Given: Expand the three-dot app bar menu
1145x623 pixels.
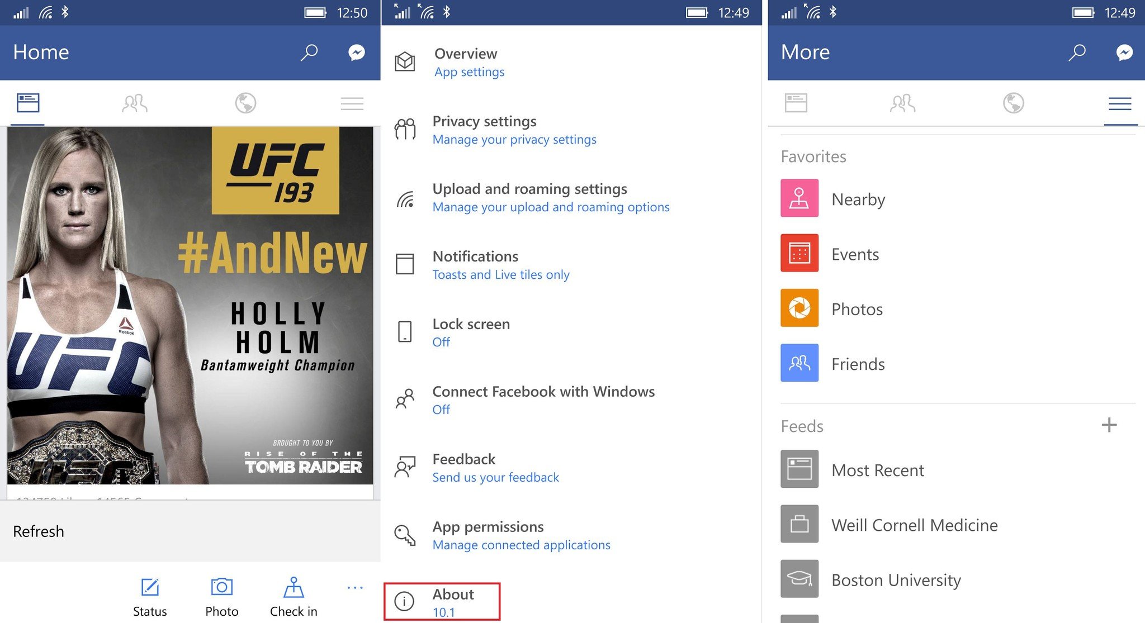Looking at the screenshot, I should coord(355,587).
